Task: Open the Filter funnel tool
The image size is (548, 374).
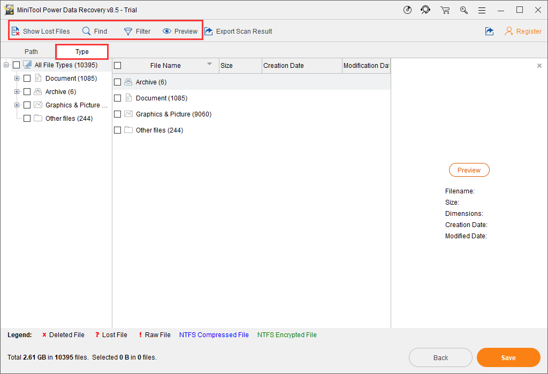Action: tap(128, 32)
